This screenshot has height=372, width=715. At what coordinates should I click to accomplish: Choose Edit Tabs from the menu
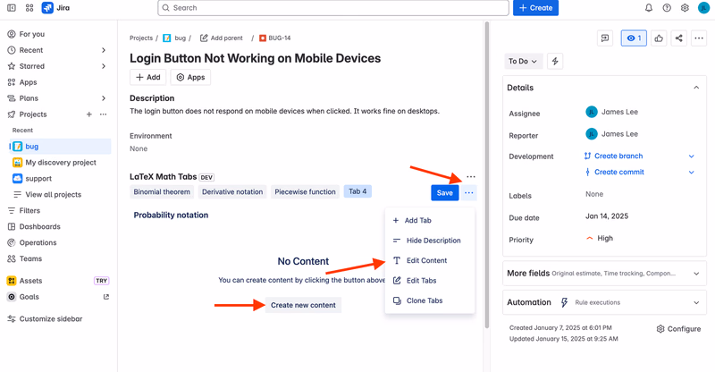[430, 281]
